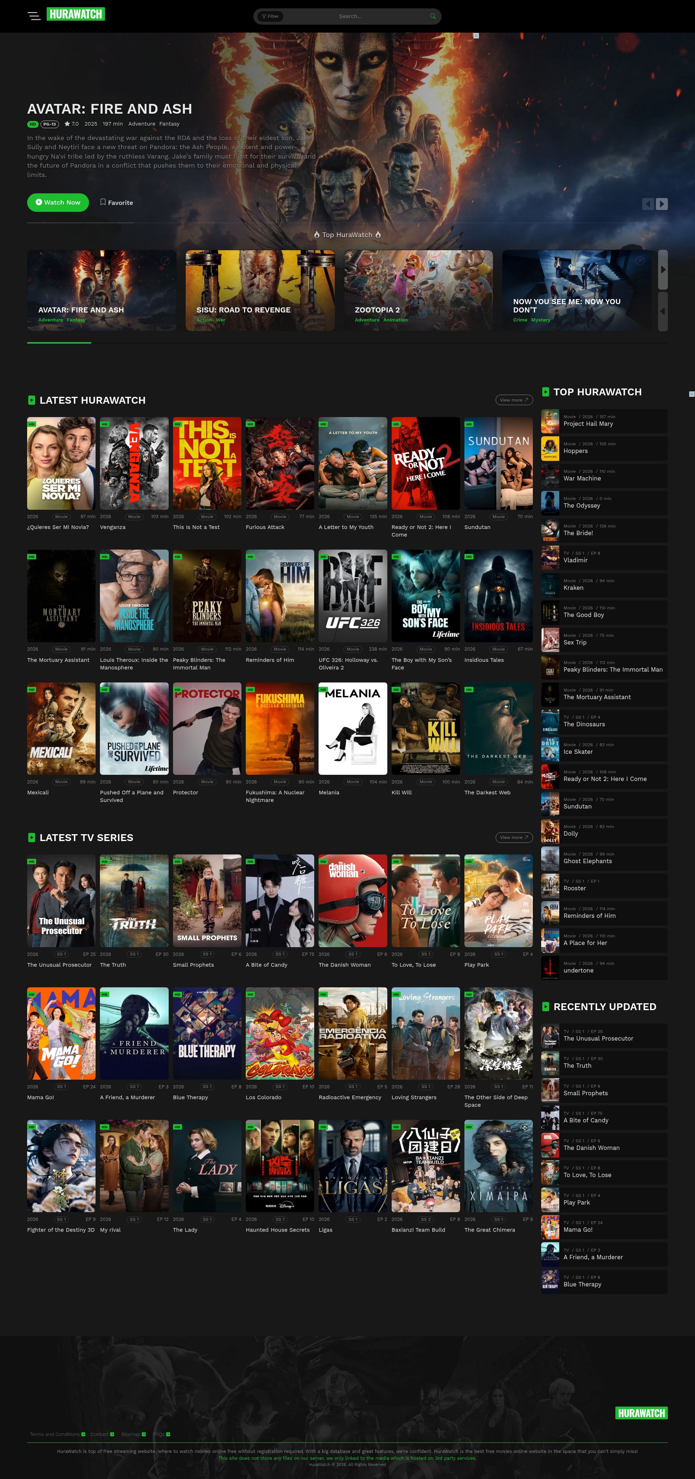Open This Is Not a Test poster
This screenshot has width=695, height=1479.
[207, 463]
